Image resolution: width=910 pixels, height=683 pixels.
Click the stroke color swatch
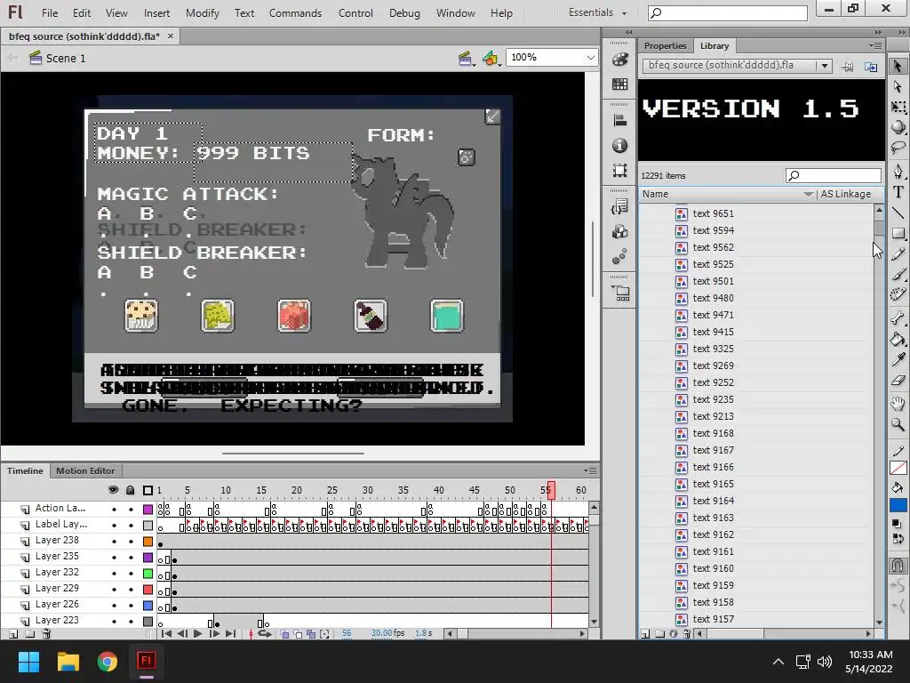[x=898, y=468]
